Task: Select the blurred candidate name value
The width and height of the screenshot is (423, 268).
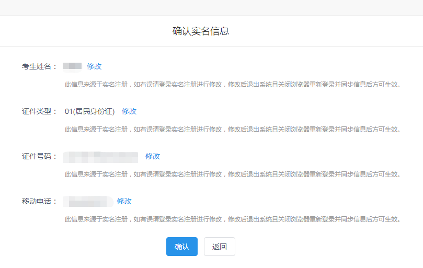Action: point(72,66)
